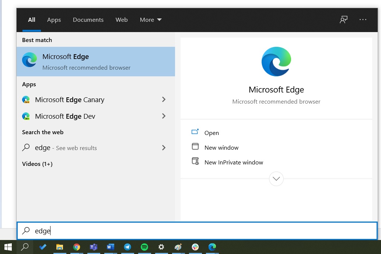Image resolution: width=381 pixels, height=254 pixels.
Task: Switch to the Apps tab
Action: (x=54, y=20)
